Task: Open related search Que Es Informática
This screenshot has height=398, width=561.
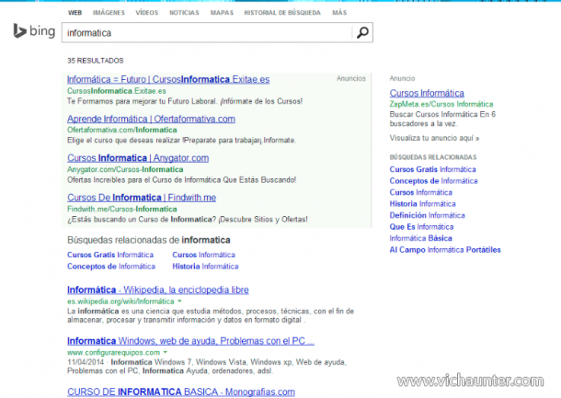Action: tap(421, 227)
